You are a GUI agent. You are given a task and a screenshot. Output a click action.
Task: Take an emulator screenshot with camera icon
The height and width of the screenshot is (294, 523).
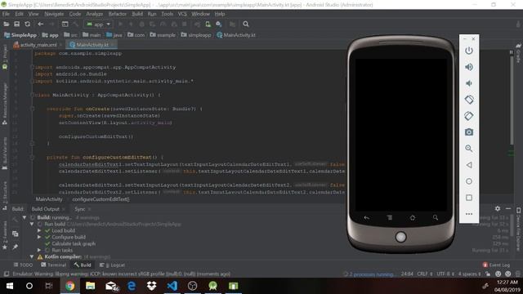(469, 132)
